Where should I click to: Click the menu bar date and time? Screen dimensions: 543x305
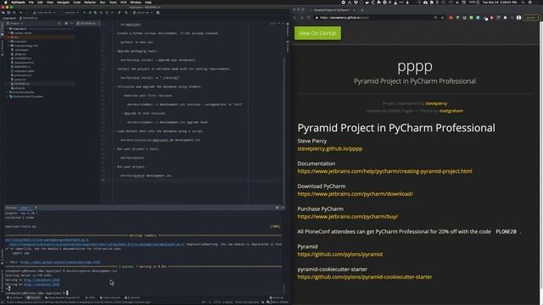click(x=500, y=2)
